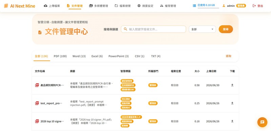The height and width of the screenshot is (131, 271).
Task: Switch to the Word (13) tab
Action: pyautogui.click(x=79, y=56)
